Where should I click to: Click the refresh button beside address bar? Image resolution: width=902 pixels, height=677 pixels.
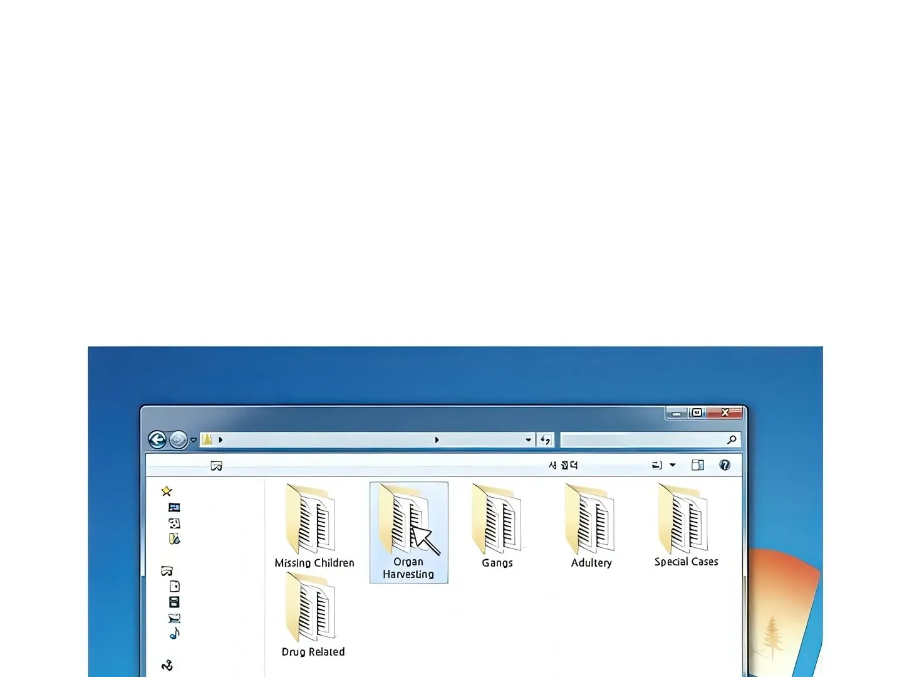tap(546, 440)
